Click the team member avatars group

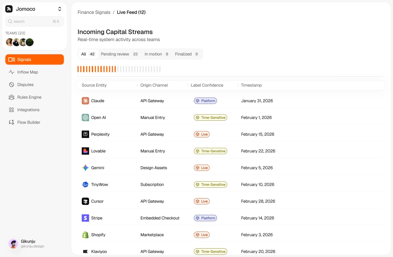(x=20, y=42)
